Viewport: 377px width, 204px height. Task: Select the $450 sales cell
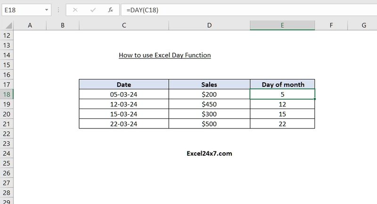(x=209, y=104)
